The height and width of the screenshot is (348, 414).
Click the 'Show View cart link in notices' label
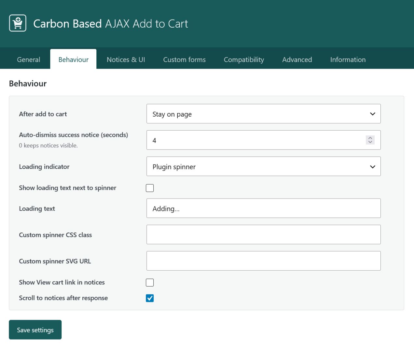click(x=62, y=282)
